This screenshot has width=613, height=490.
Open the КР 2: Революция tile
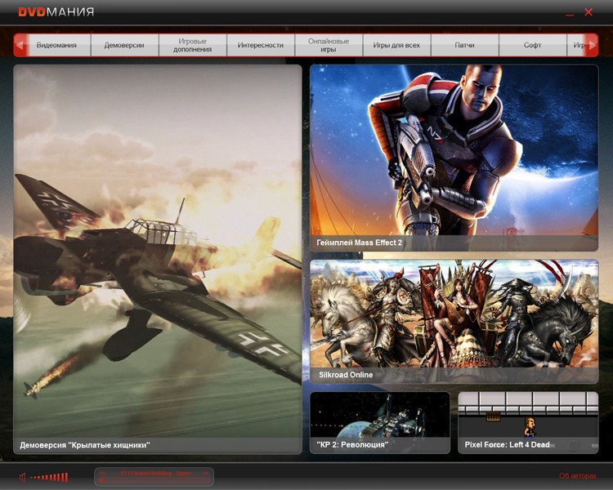pyautogui.click(x=380, y=422)
